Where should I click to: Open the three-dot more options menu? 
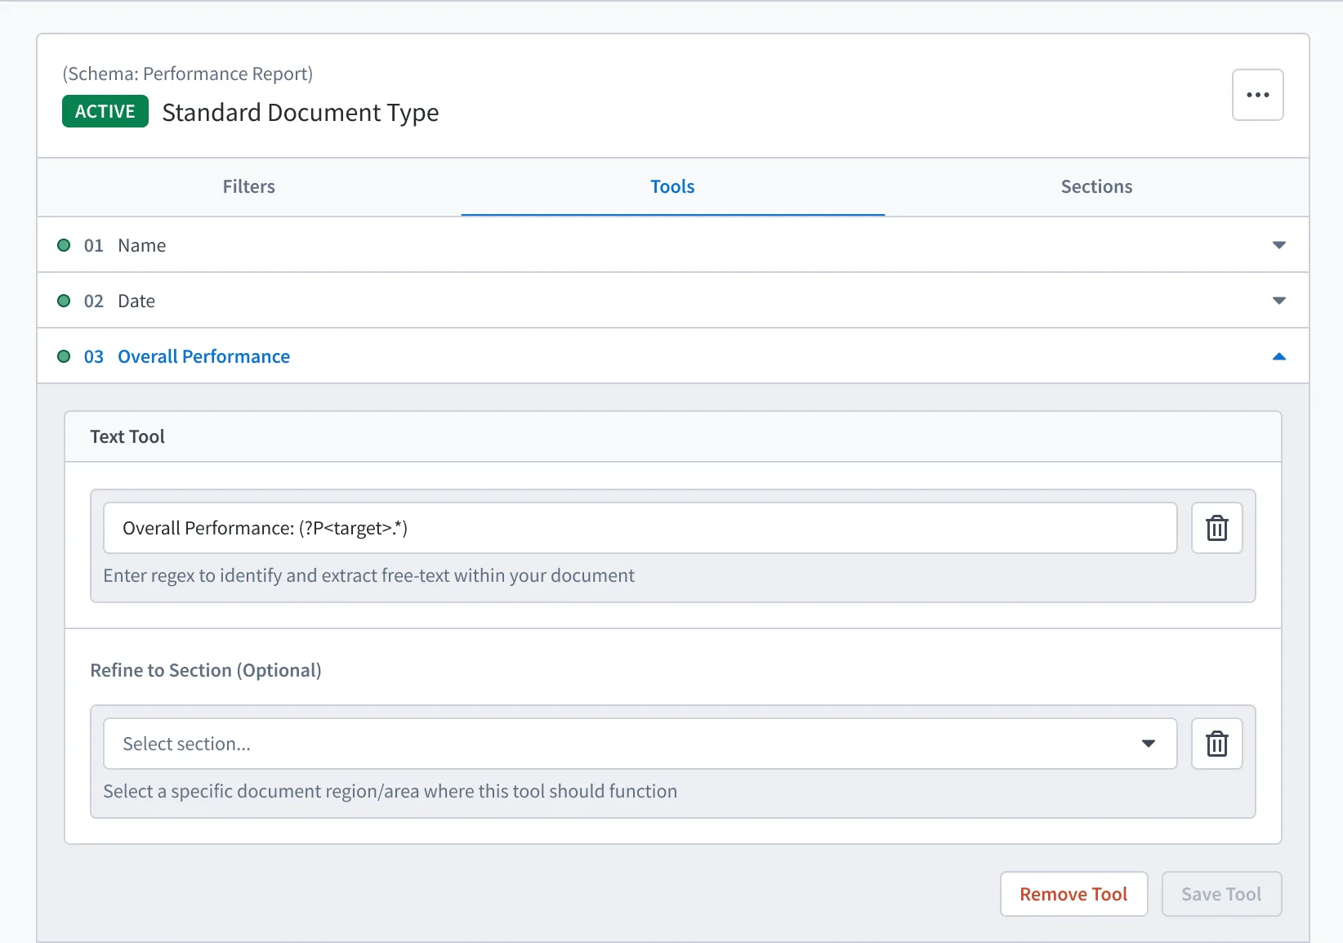(1257, 95)
